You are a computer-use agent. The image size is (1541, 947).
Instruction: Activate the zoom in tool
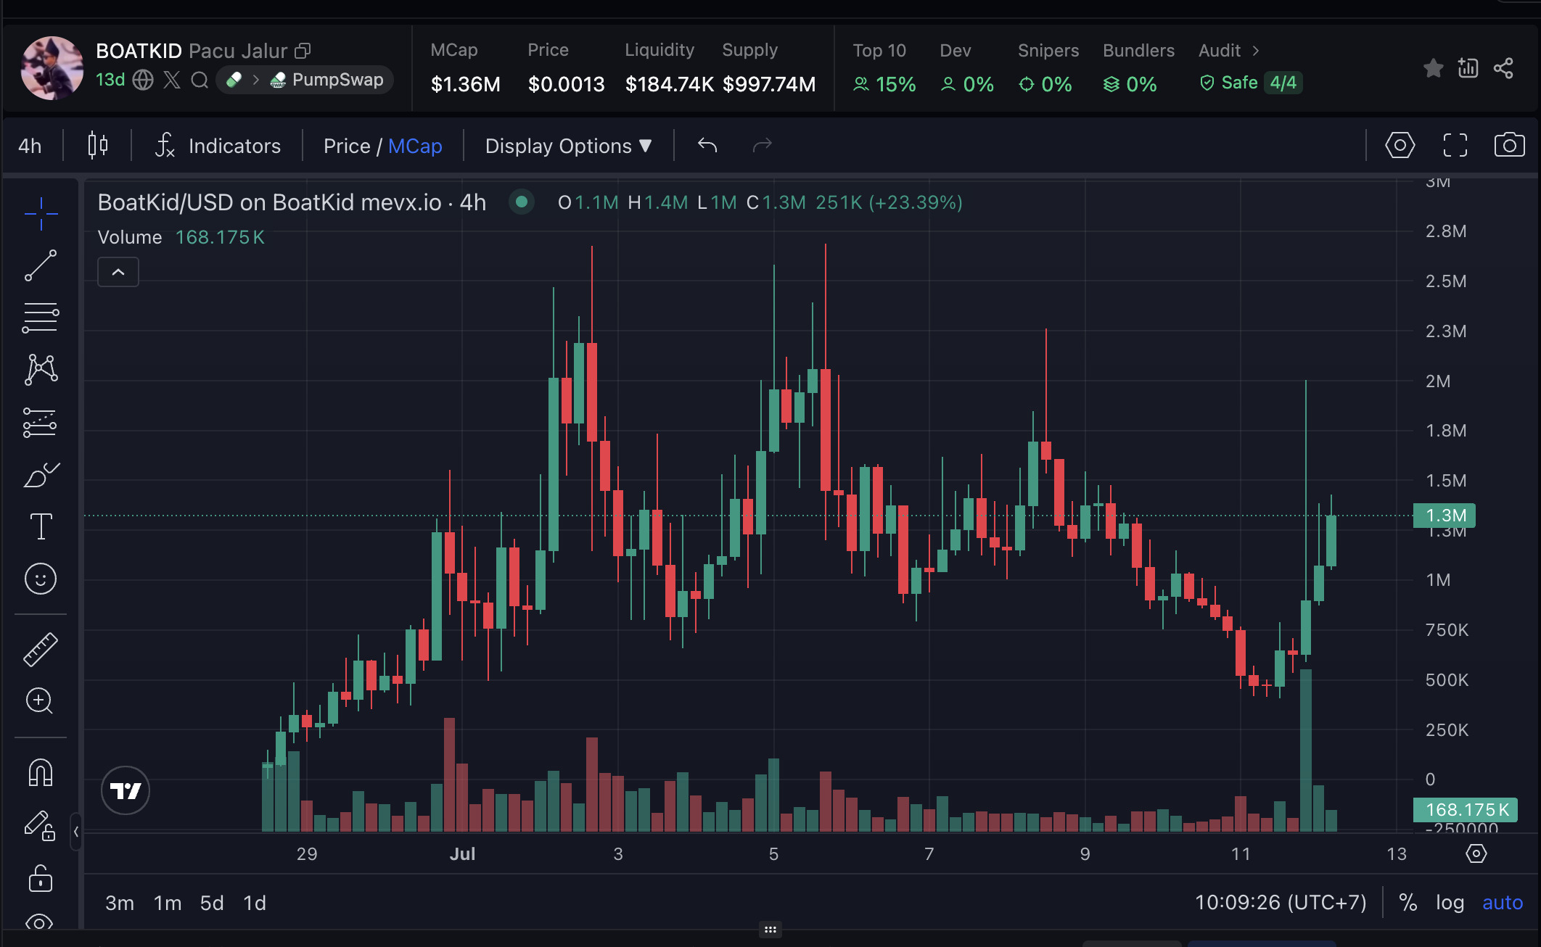point(41,701)
